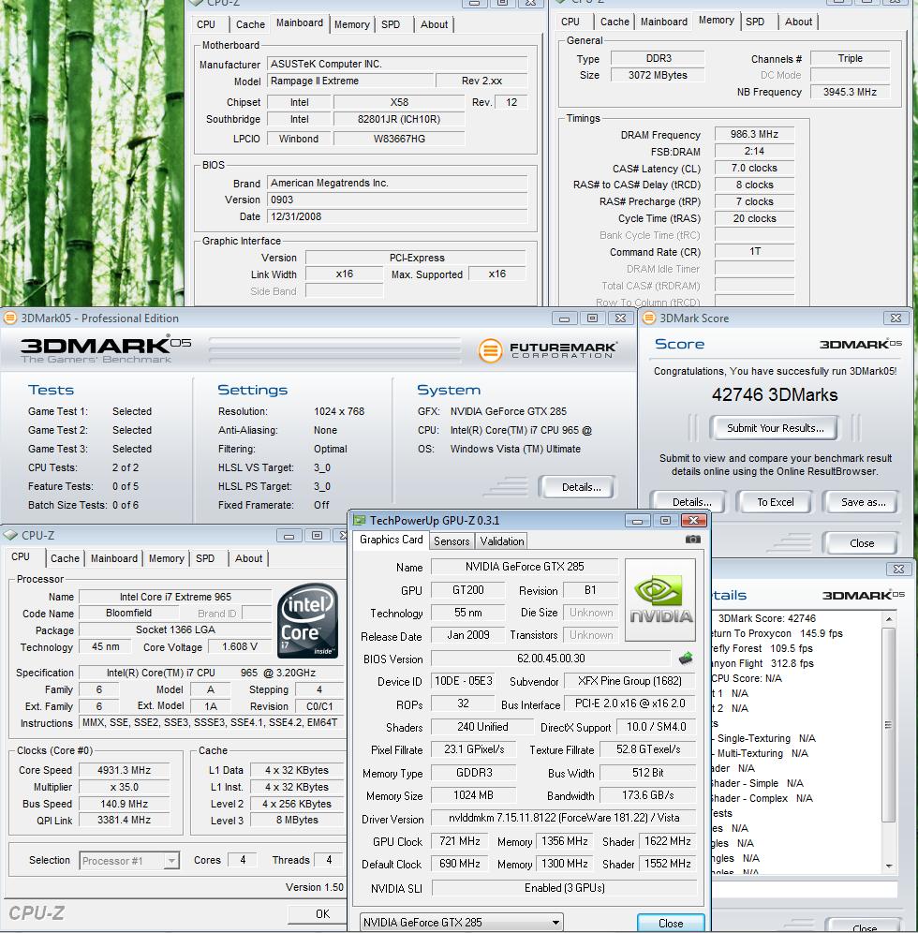Click the 42746 3DMarks score text
This screenshot has height=933, width=918.
click(775, 394)
